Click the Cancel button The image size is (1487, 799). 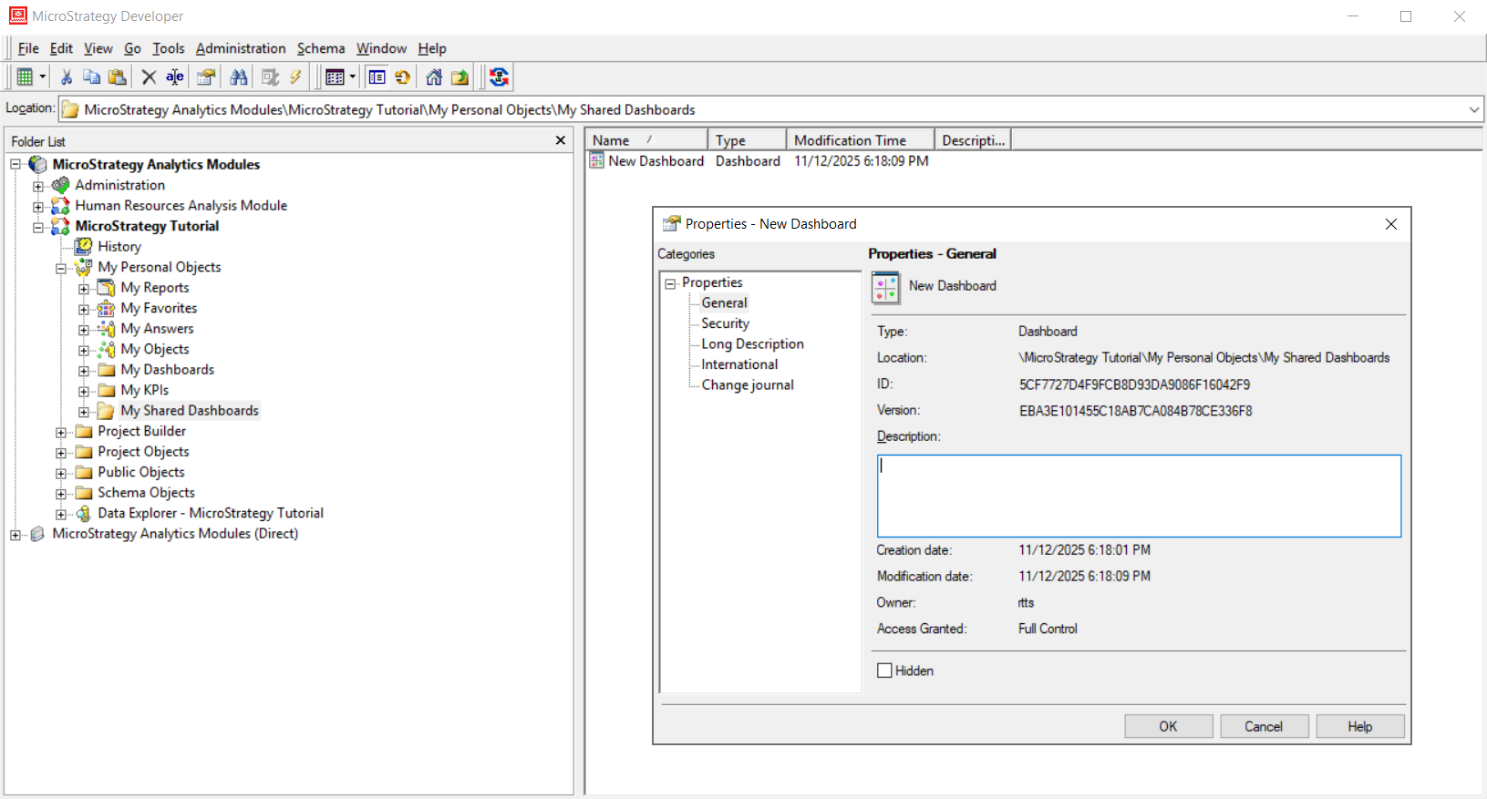[x=1264, y=726]
